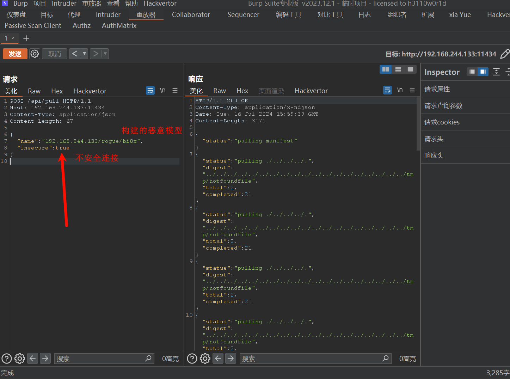Click Burp Suite lightning logo icon
This screenshot has width=510, height=379.
5,3
